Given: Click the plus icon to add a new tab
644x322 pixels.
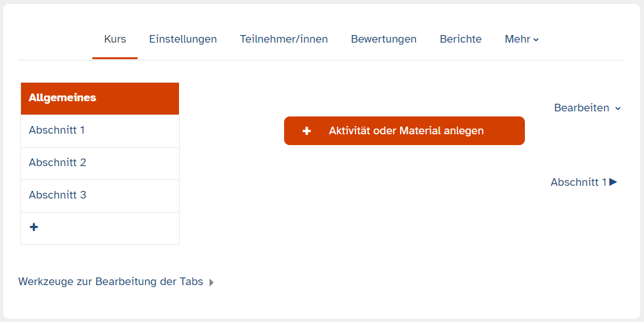Looking at the screenshot, I should [34, 227].
